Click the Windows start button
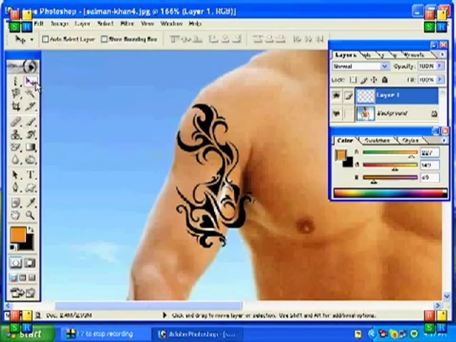 [27, 334]
